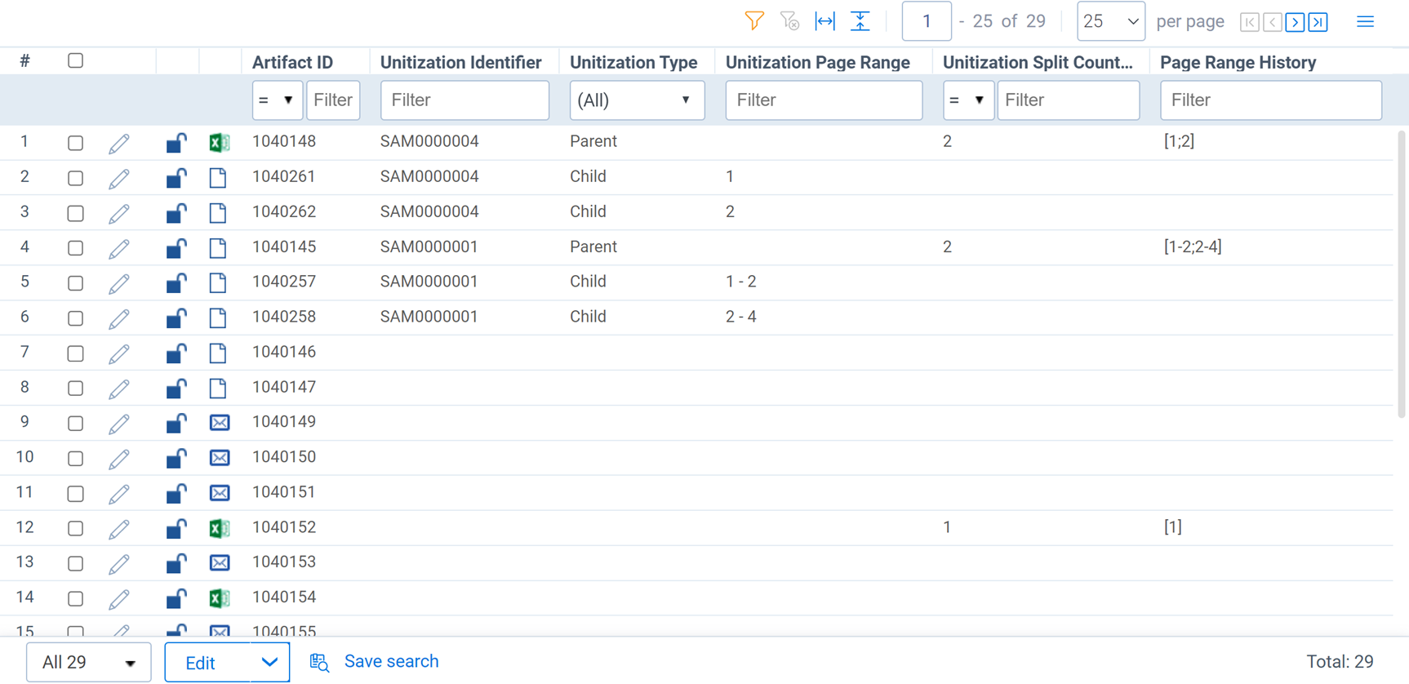Click the Save search link
Image resolution: width=1409 pixels, height=684 pixels.
(x=391, y=661)
